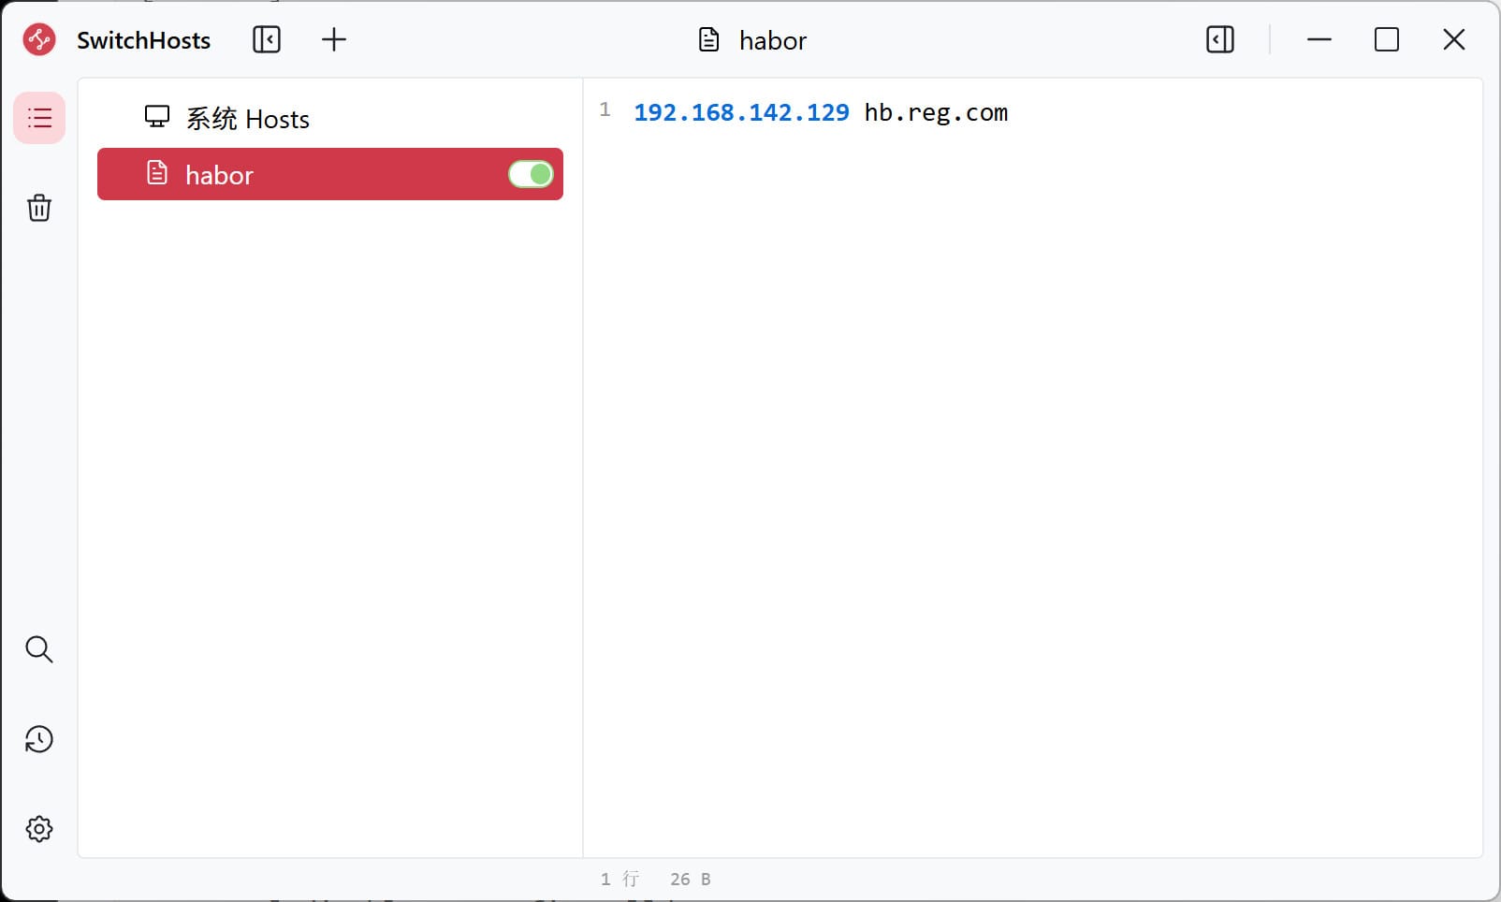
Task: Click the hostname hb.reg.com
Action: [x=936, y=112]
